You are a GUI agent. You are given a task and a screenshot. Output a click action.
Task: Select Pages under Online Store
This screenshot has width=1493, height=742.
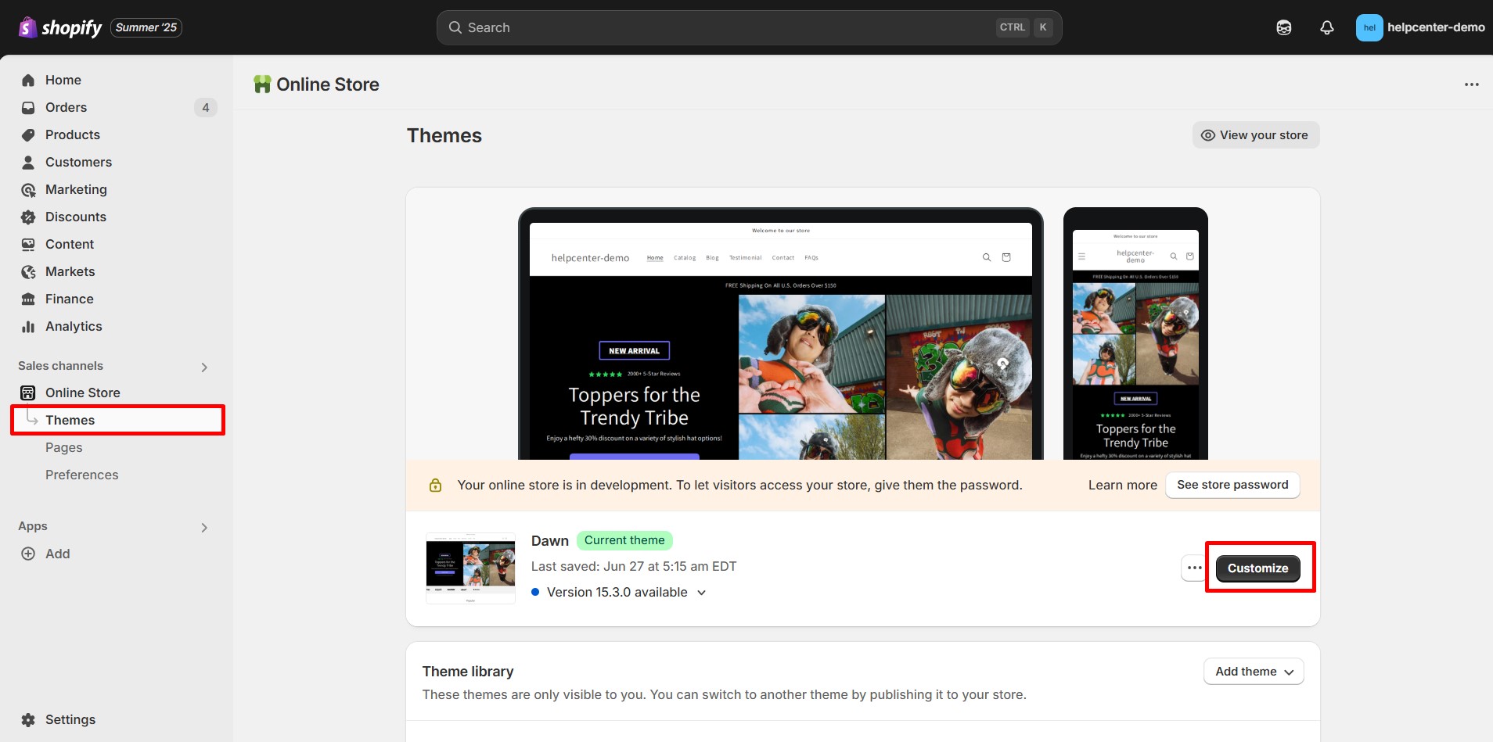(63, 447)
